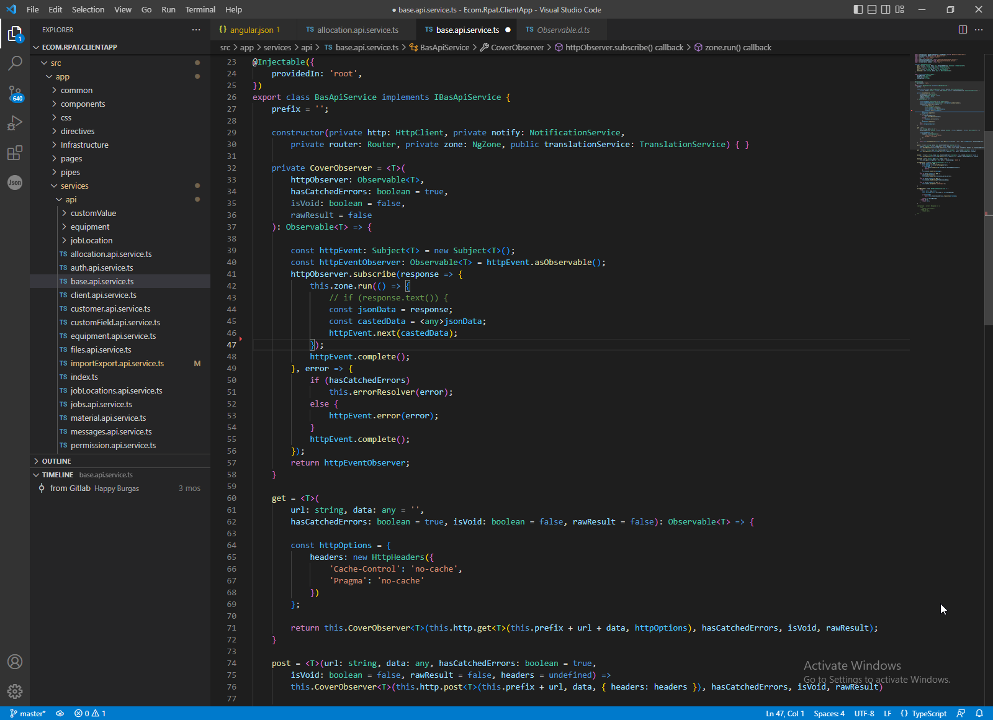Open the Search view in activity bar
Screen dimensions: 993x720
[15, 63]
